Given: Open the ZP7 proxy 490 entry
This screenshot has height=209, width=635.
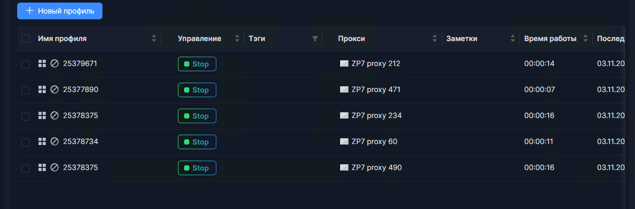Looking at the screenshot, I should pos(377,168).
